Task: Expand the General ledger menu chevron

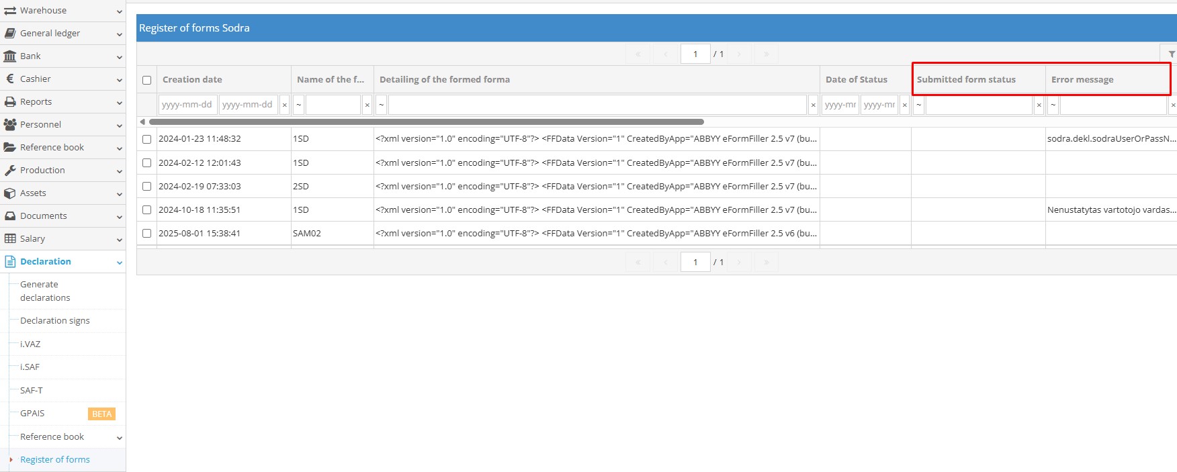Action: point(120,34)
